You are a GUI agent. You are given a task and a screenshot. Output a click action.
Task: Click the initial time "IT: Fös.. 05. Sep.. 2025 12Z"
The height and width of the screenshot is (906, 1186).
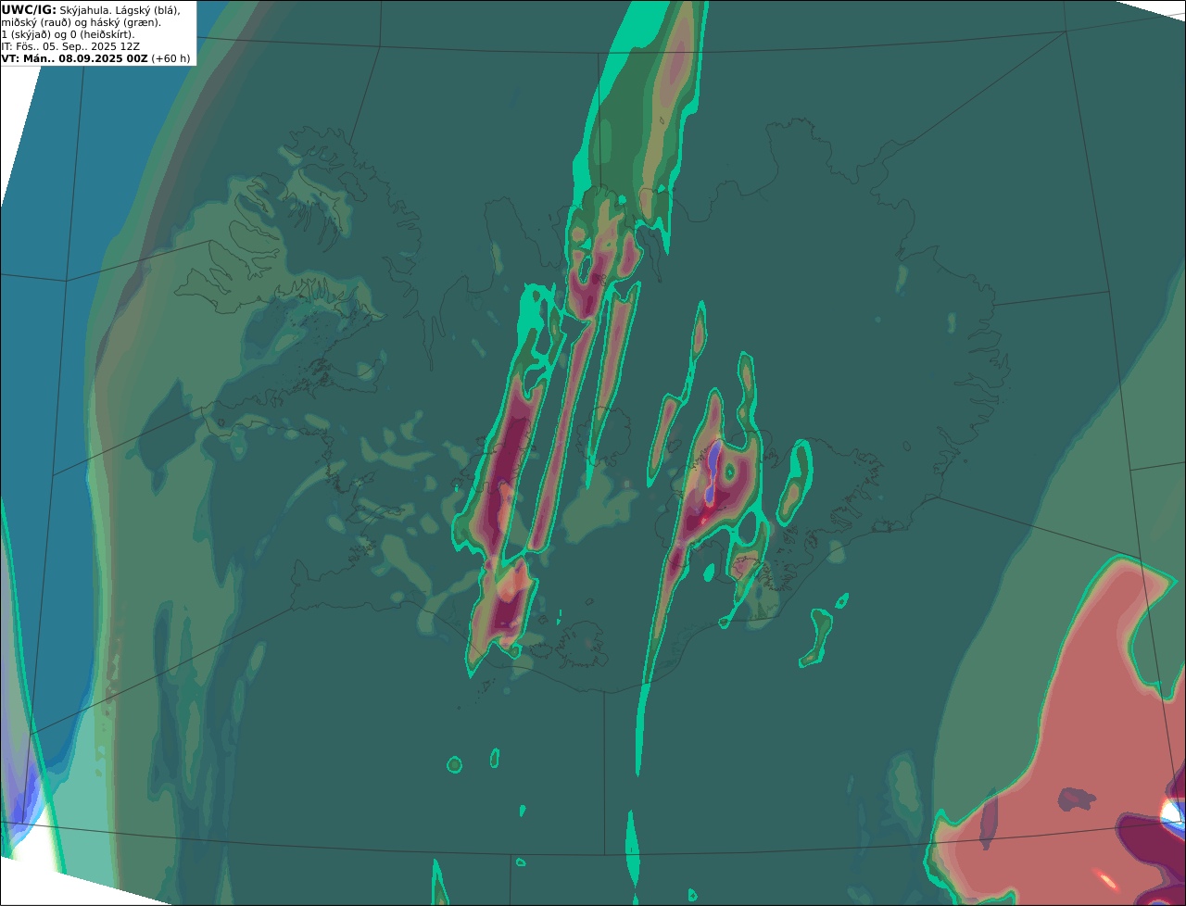[x=70, y=46]
